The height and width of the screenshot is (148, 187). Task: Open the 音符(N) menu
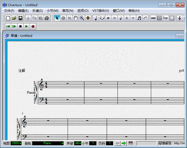pyautogui.click(x=68, y=11)
